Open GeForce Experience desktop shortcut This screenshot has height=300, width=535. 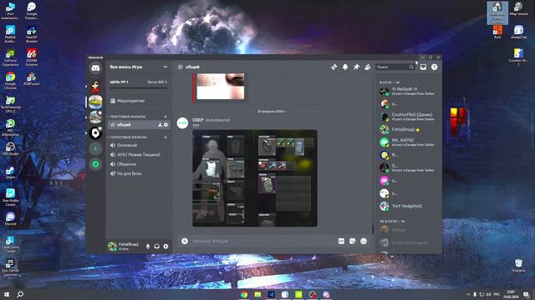tap(10, 57)
